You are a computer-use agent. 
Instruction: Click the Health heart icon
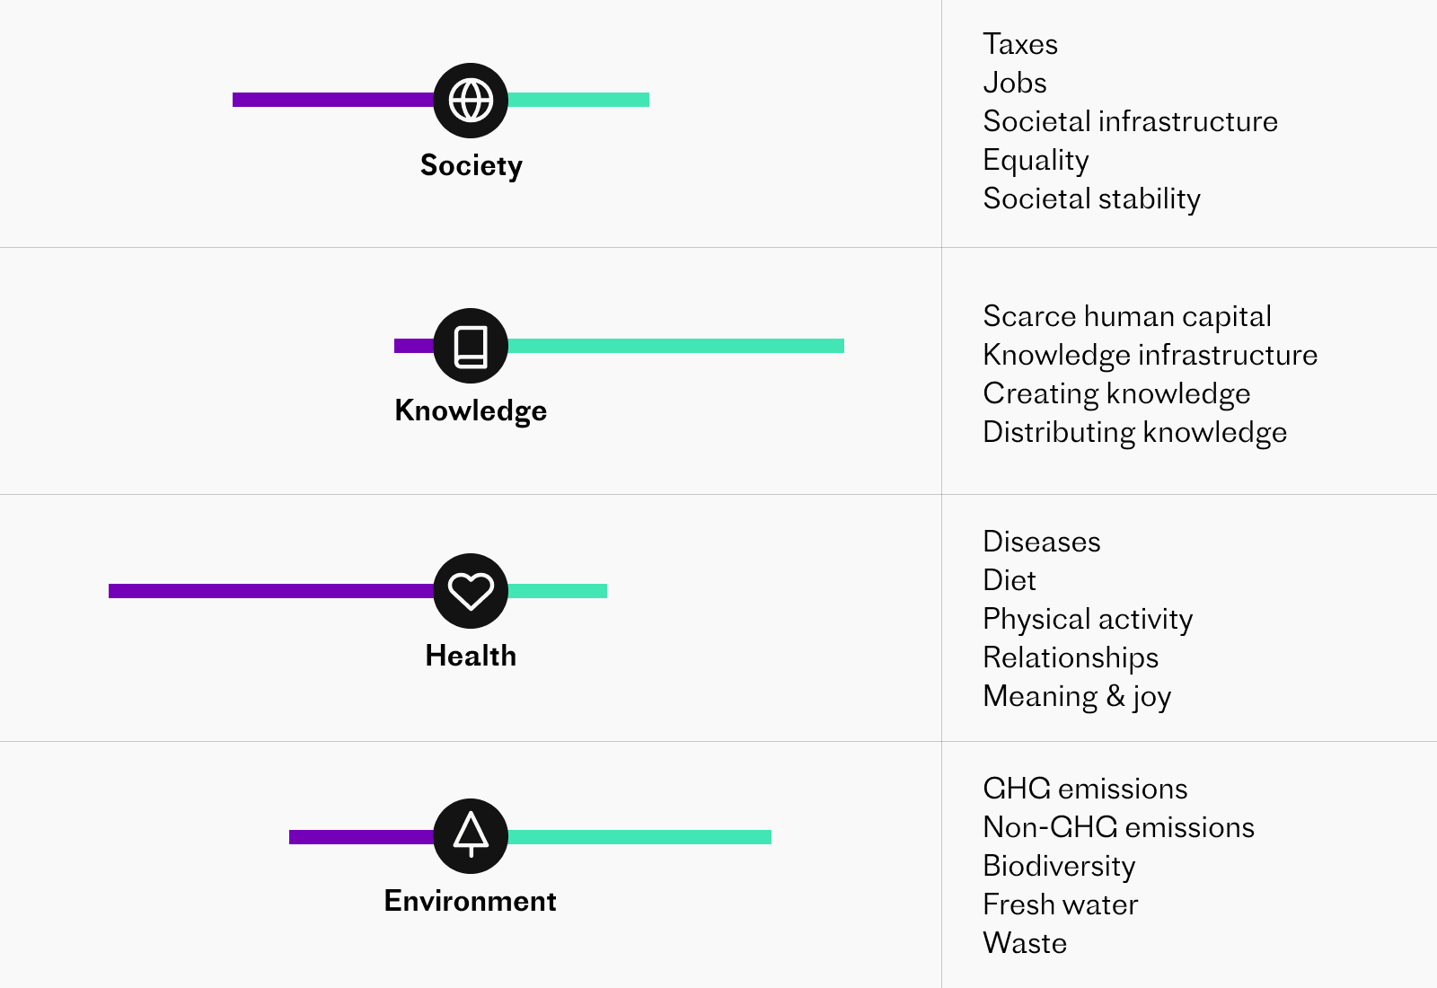(471, 591)
